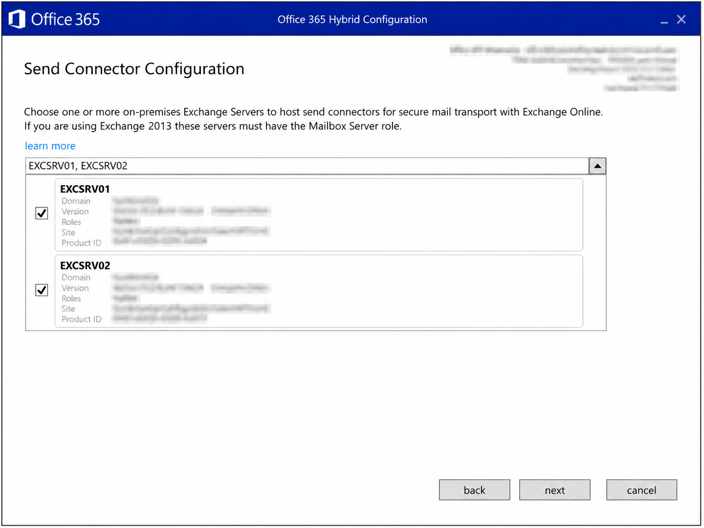704x528 pixels.
Task: Click the Send Connector Configuration heading
Action: [134, 69]
